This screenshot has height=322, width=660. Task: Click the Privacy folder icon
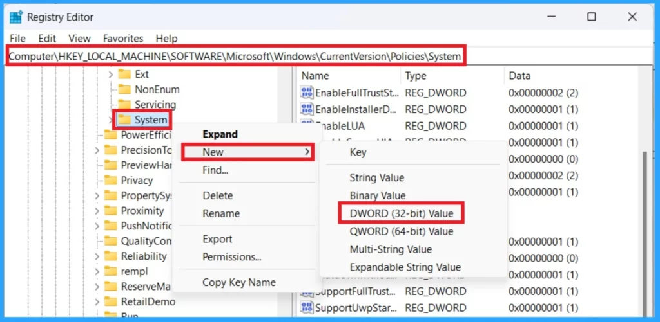coord(110,180)
